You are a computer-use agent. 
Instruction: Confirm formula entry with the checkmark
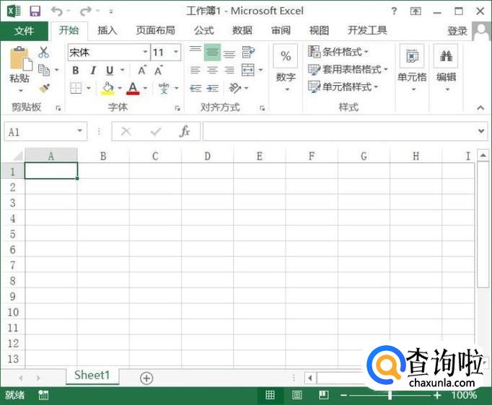(156, 131)
